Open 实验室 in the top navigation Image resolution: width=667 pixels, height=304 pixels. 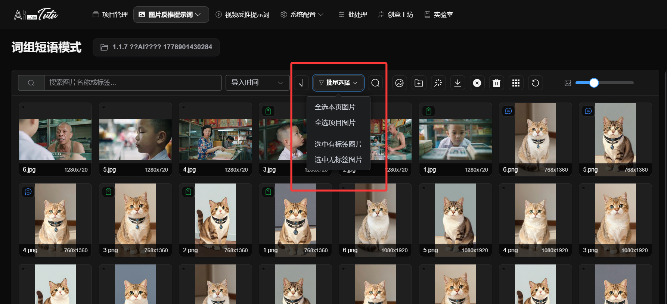click(x=439, y=15)
